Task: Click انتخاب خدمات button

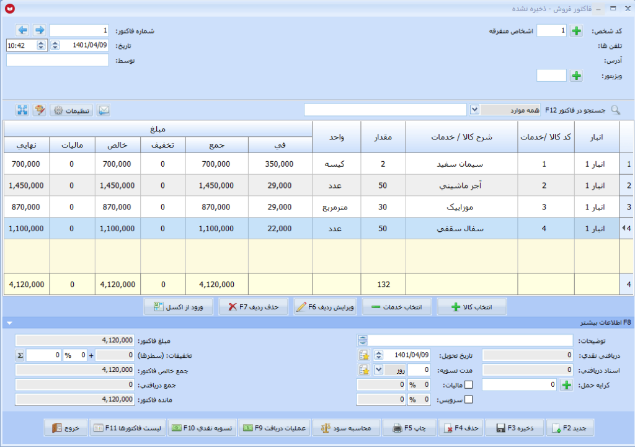Action: click(397, 307)
